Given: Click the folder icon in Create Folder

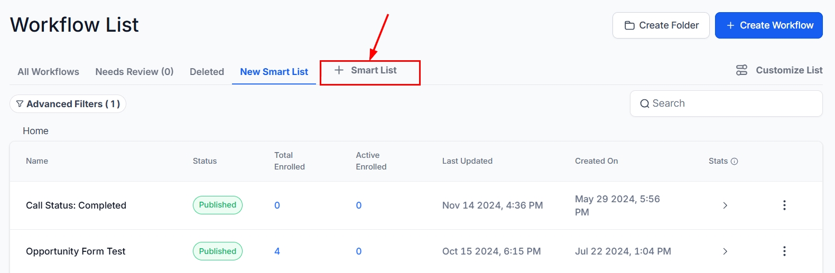Looking at the screenshot, I should [629, 25].
